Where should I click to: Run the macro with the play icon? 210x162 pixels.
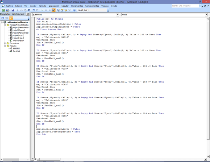click(42, 10)
